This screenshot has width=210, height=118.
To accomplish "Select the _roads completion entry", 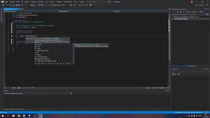I will [53, 49].
